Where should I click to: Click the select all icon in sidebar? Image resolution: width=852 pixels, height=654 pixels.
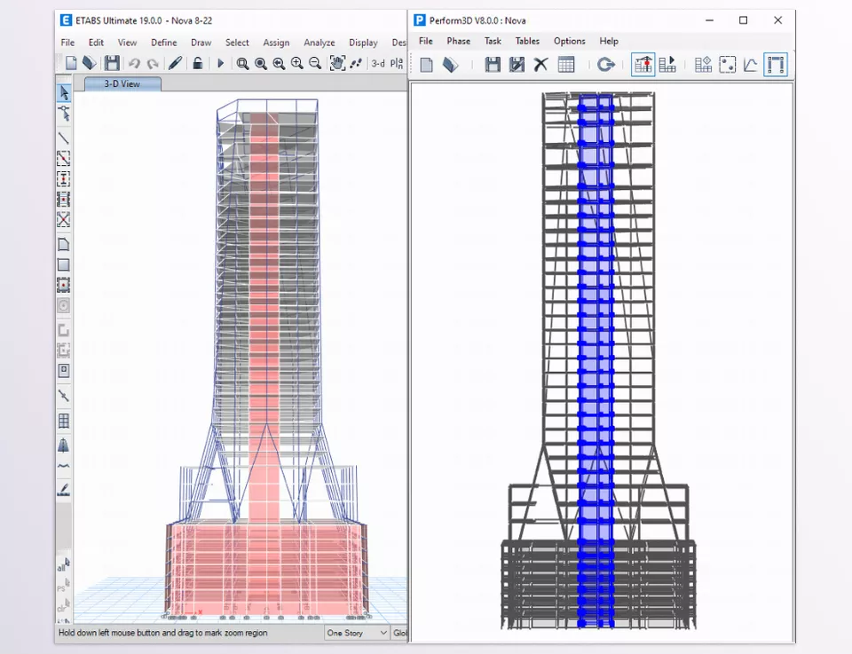click(x=64, y=565)
